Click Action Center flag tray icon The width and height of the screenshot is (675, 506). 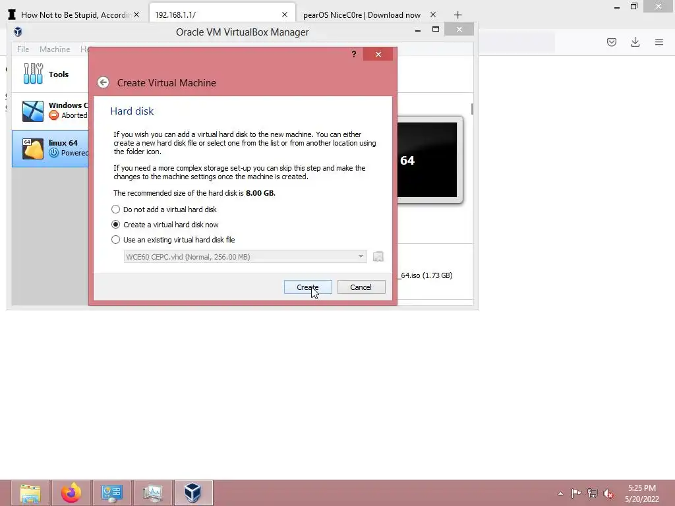(576, 493)
